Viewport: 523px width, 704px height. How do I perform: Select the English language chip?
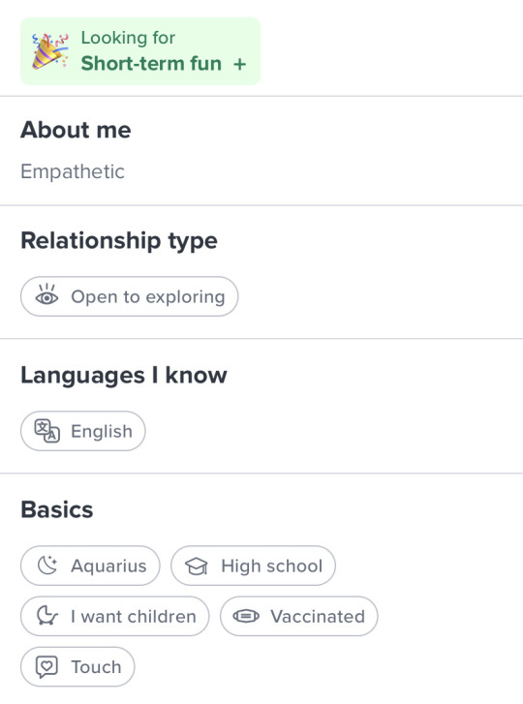[x=83, y=431]
